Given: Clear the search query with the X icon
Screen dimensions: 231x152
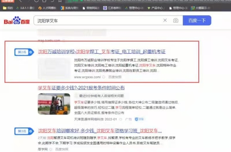Looking at the screenshot, I should tap(165, 20).
